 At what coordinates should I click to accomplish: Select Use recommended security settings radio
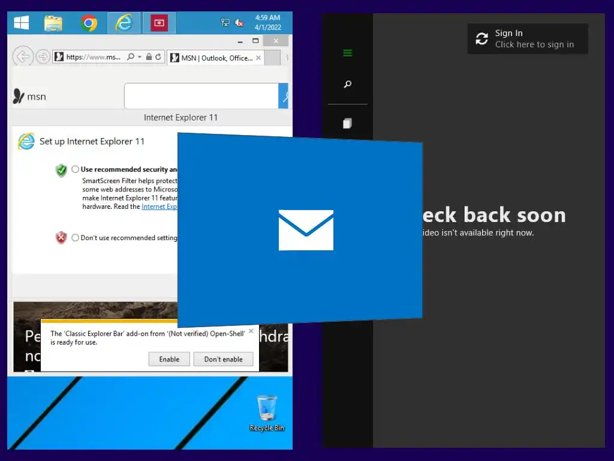click(75, 169)
